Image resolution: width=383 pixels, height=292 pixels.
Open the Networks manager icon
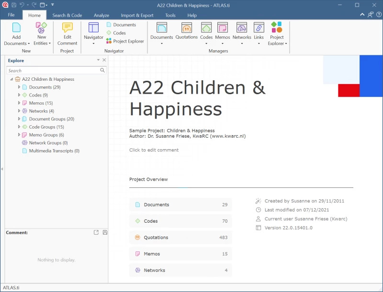(242, 28)
